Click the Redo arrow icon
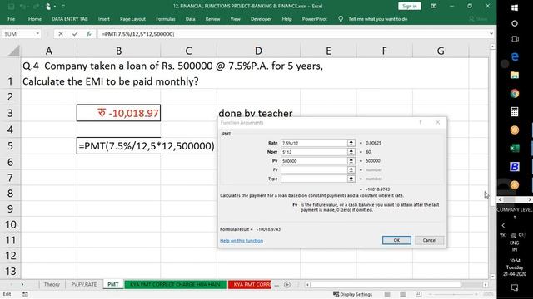533x299 pixels. [35, 6]
